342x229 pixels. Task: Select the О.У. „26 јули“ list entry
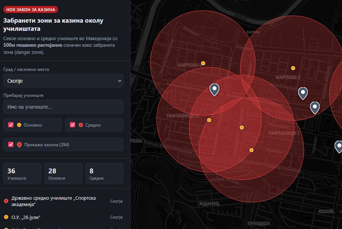63,217
